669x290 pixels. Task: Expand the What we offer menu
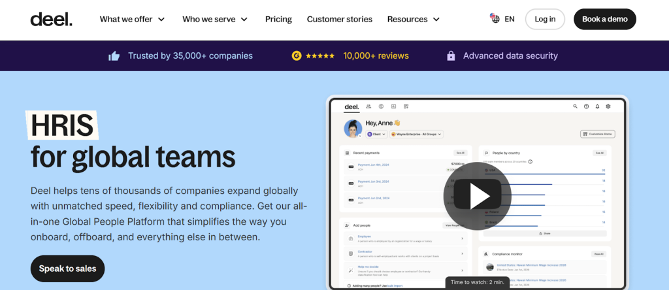132,19
